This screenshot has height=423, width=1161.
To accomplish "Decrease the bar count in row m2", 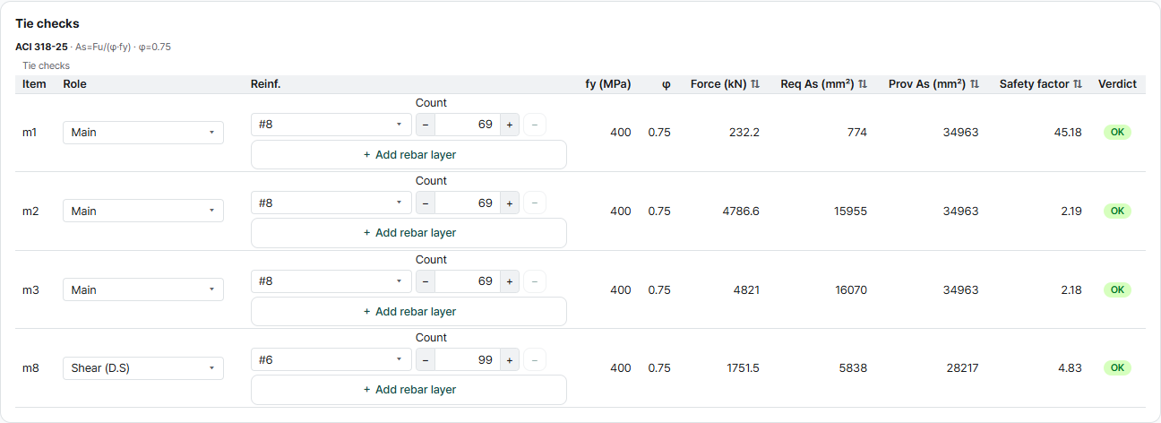I will coord(426,203).
